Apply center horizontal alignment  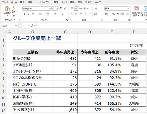[x=76, y=14]
